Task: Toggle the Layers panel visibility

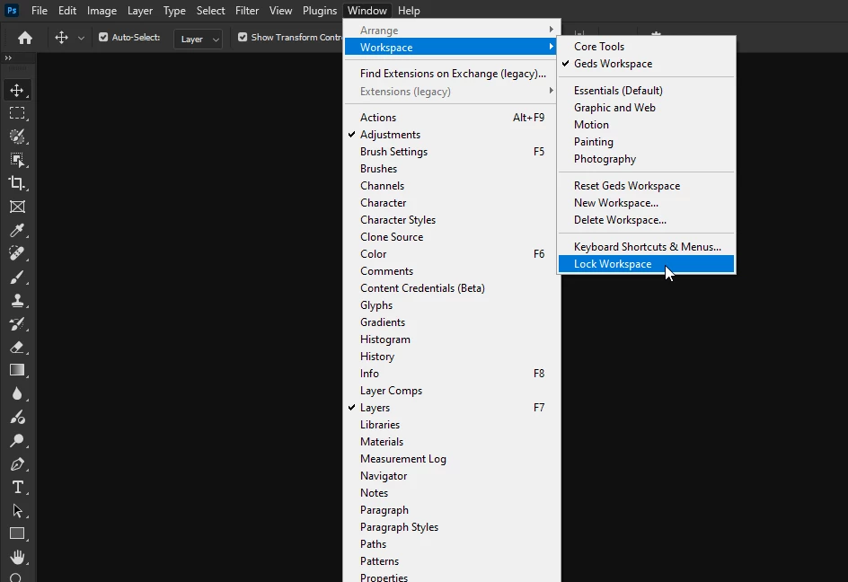Action: 452,408
